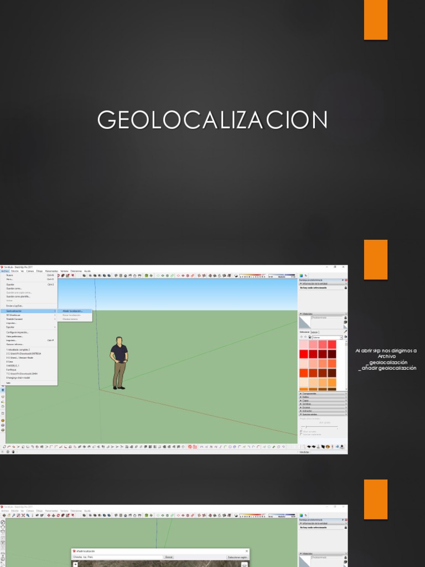The height and width of the screenshot is (567, 425).
Task: Click the red gear extension icon bottom toolbar
Action: point(190,447)
